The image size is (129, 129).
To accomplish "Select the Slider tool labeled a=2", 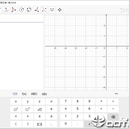I will pyautogui.click(x=52, y=10).
